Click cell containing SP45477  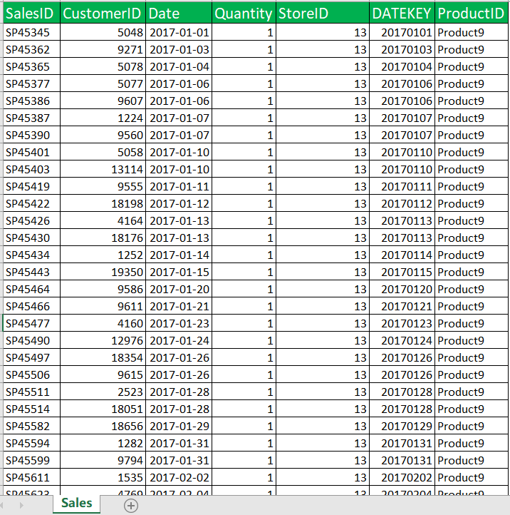[31, 323]
